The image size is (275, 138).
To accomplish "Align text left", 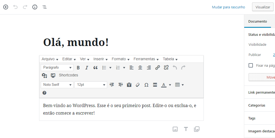I will click(x=131, y=68).
